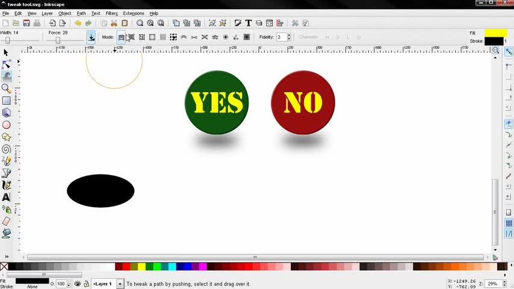Click the Print document icon
The height and width of the screenshot is (289, 514).
point(37,23)
